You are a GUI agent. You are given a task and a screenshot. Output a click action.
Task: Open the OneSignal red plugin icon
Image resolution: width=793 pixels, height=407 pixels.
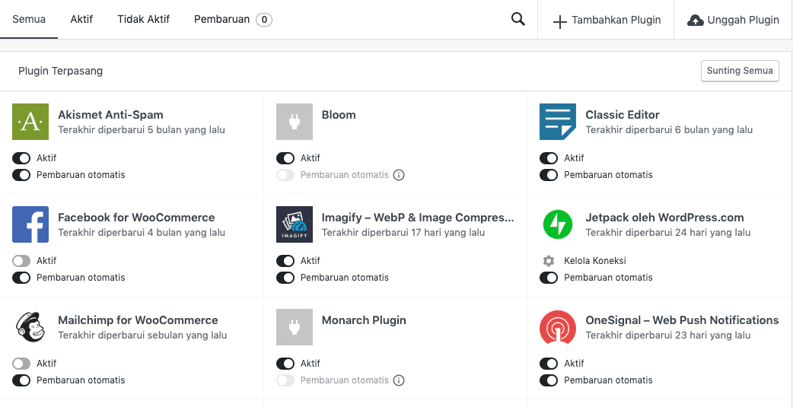[558, 327]
